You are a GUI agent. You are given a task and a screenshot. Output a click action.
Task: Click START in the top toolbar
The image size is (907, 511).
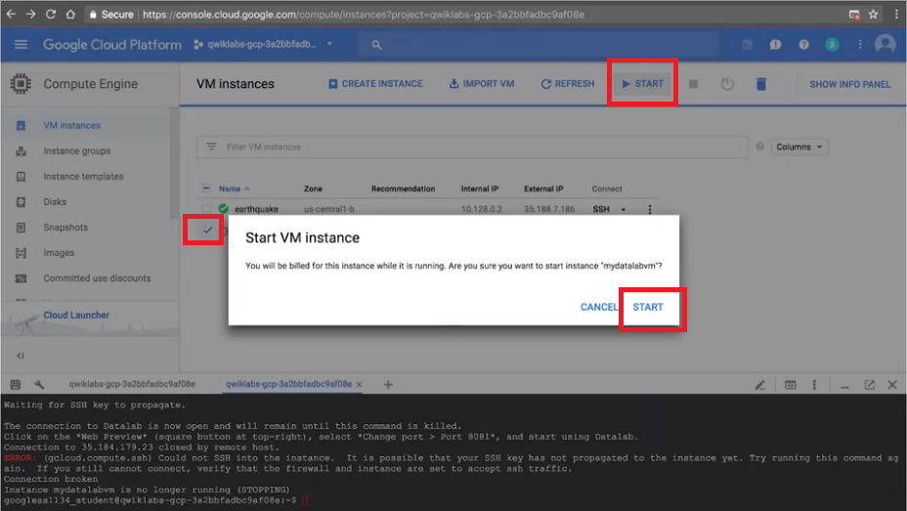[643, 84]
